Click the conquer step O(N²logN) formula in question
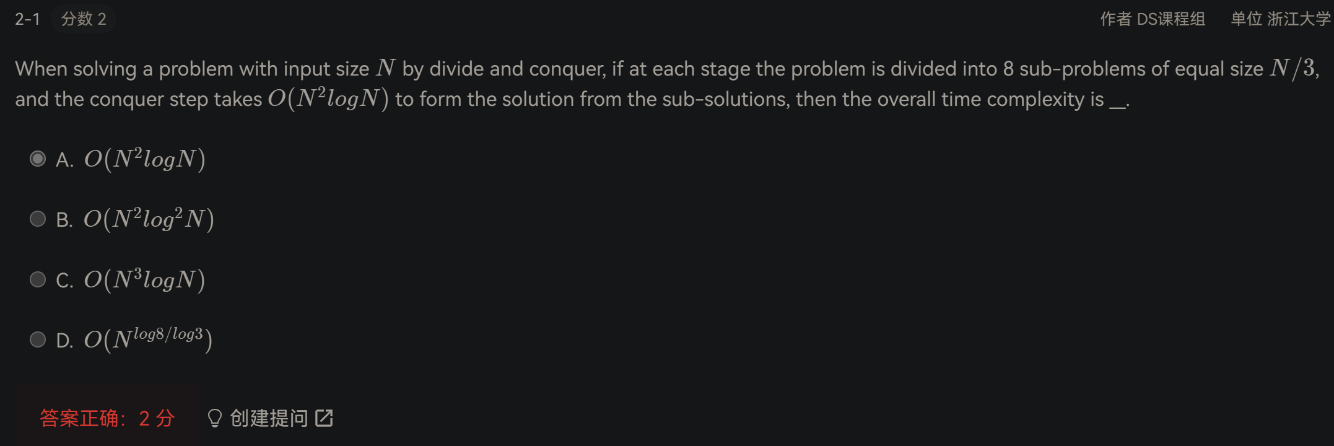Screen dimensions: 1334x446 coord(328,98)
